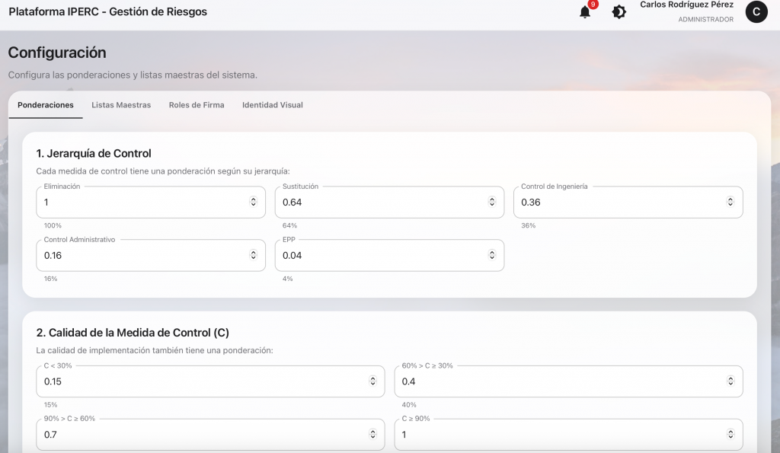The image size is (780, 453).
Task: Click the EPP field stepper arrows
Action: (491, 256)
